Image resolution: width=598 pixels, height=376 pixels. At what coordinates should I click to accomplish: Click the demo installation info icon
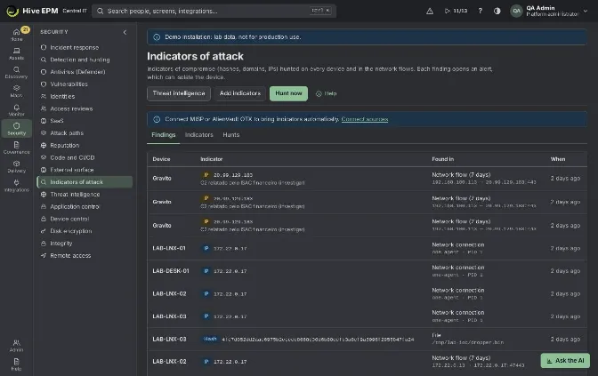coord(157,37)
